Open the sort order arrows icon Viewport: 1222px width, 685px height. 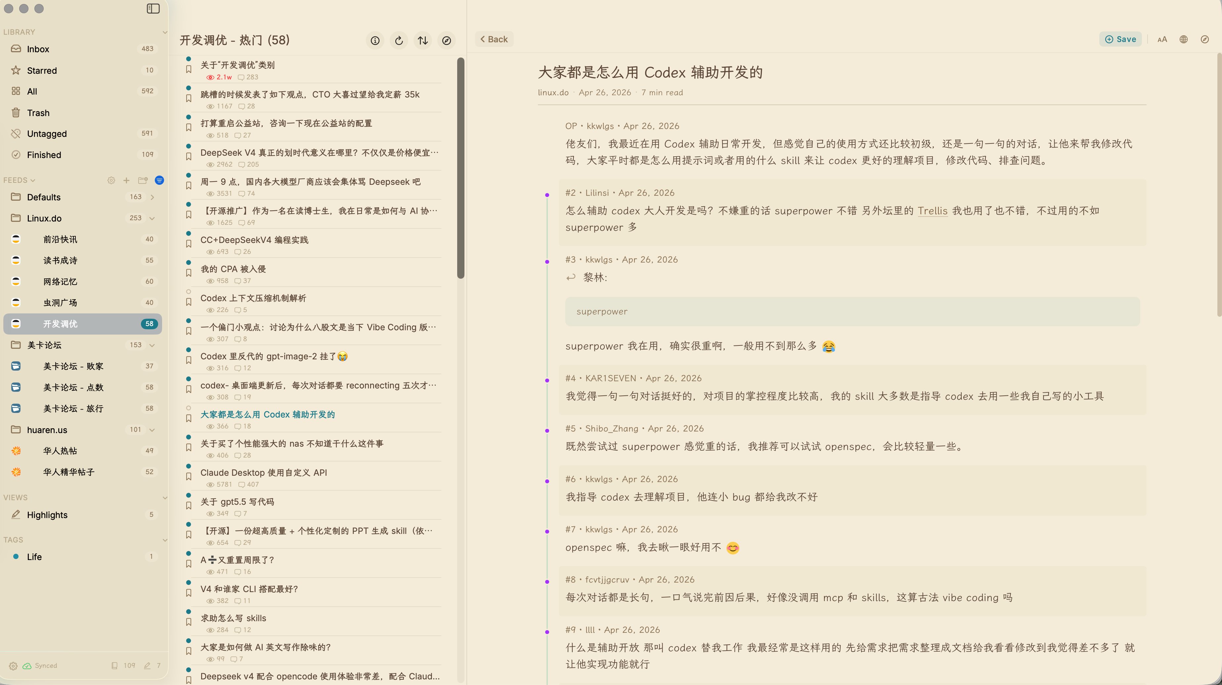(x=423, y=41)
